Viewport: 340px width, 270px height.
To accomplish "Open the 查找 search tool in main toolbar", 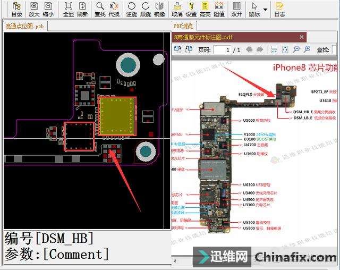I will (x=100, y=10).
